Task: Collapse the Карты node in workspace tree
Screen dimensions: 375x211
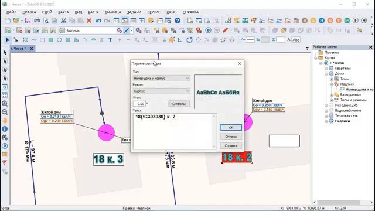Action: pyautogui.click(x=316, y=58)
